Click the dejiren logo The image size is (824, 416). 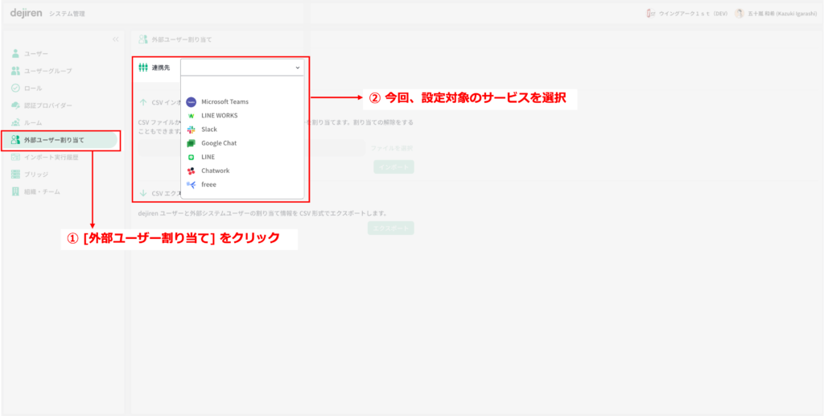click(x=27, y=13)
